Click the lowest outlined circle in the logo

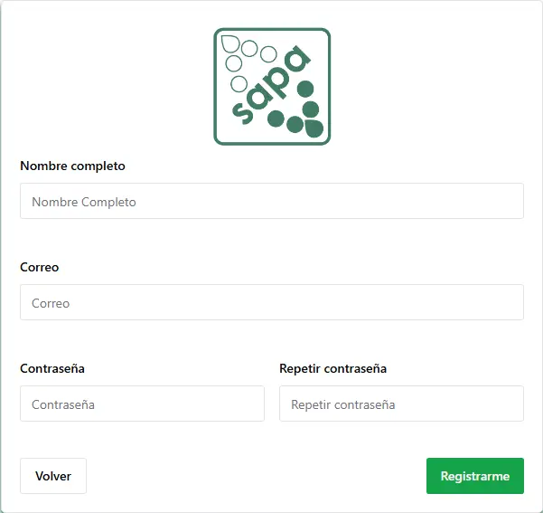coord(239,84)
